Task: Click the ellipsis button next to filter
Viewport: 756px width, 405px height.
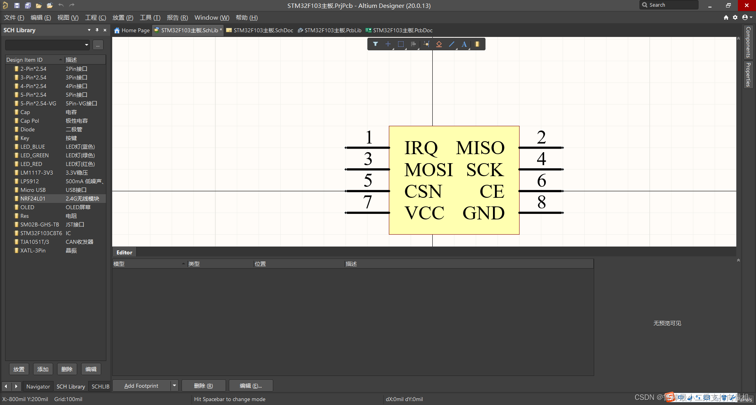Action: (x=98, y=45)
